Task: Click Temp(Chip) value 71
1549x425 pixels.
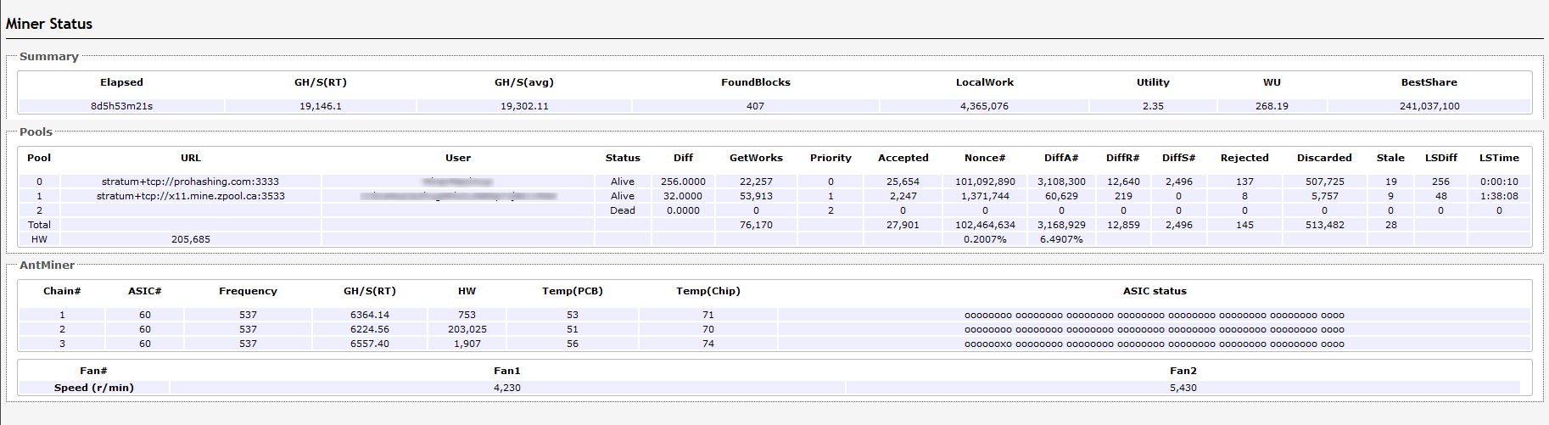Action: click(707, 315)
